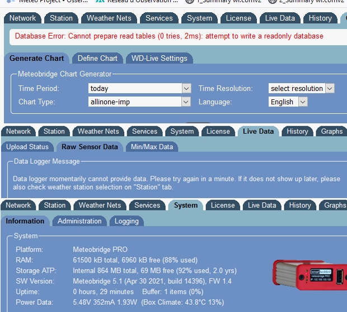Switch to the Min/Max Data sub-tab
The image size is (347, 312).
[152, 147]
